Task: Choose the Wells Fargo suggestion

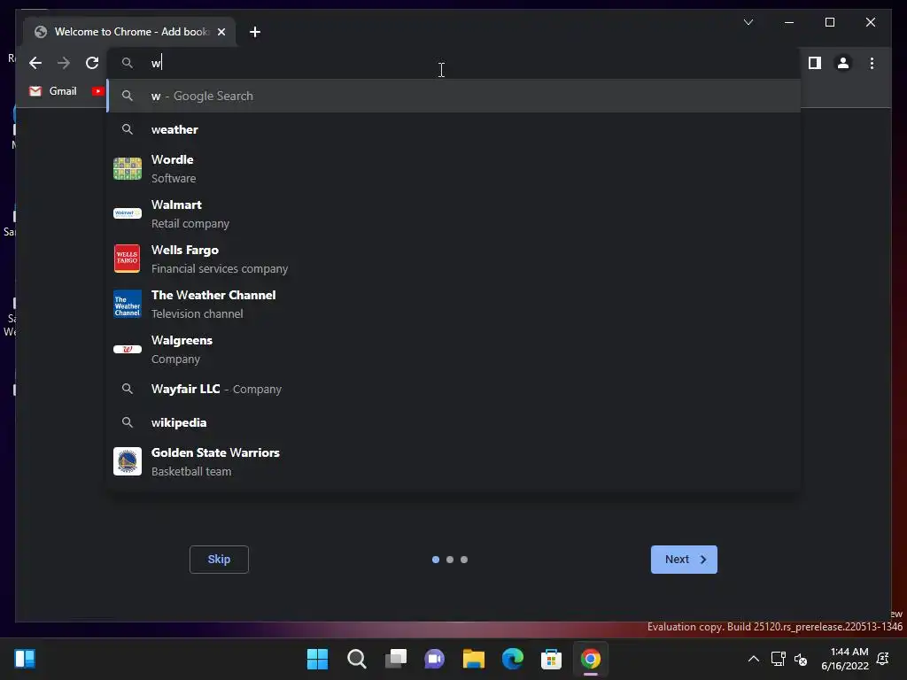Action: click(453, 259)
